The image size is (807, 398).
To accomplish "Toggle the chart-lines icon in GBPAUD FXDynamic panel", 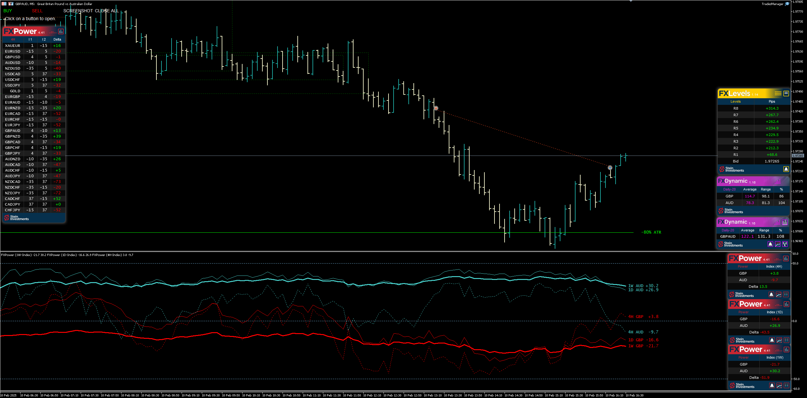I will click(x=778, y=244).
